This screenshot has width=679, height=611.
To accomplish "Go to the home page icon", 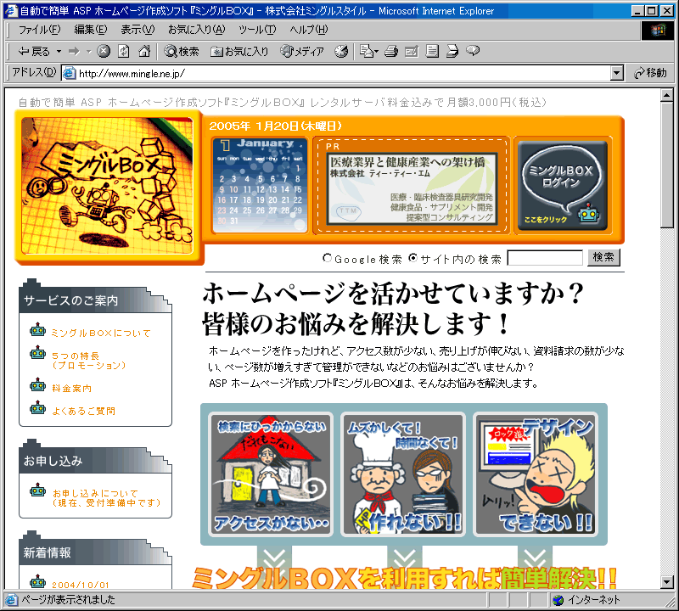I will pos(144,51).
